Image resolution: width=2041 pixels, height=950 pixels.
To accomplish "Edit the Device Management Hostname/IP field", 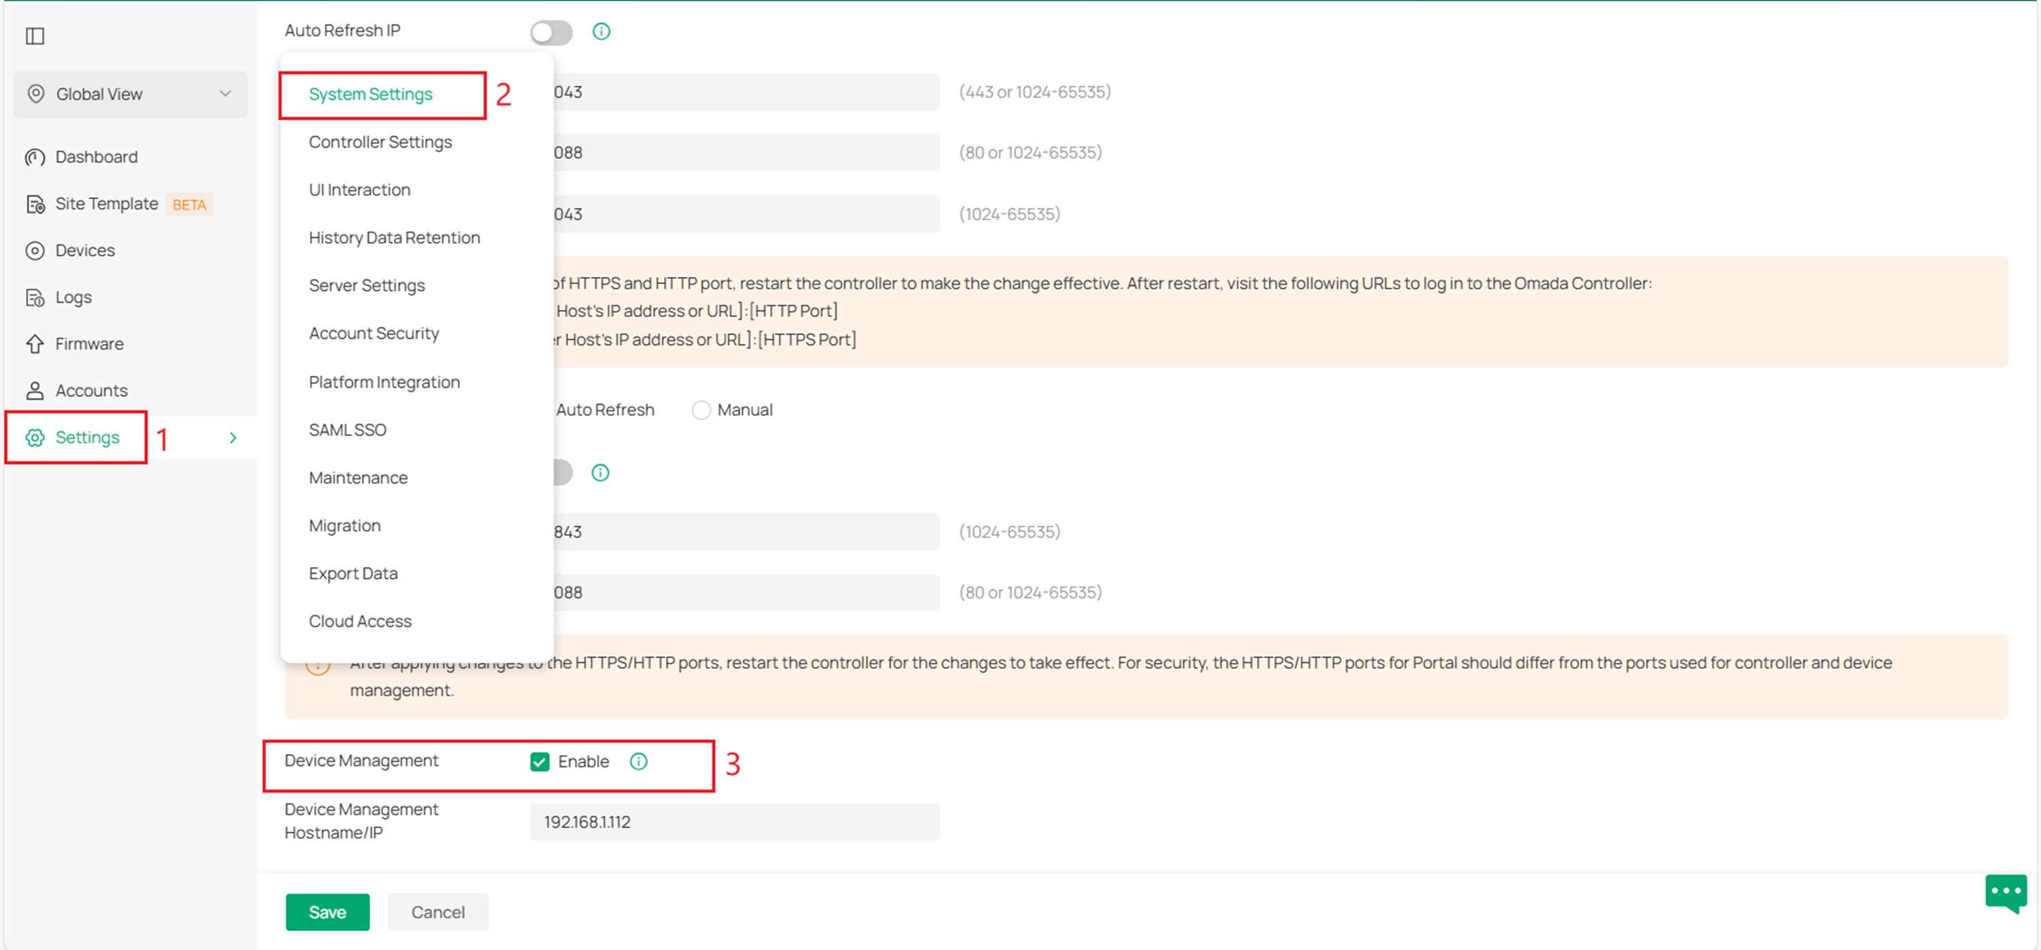I will [733, 821].
